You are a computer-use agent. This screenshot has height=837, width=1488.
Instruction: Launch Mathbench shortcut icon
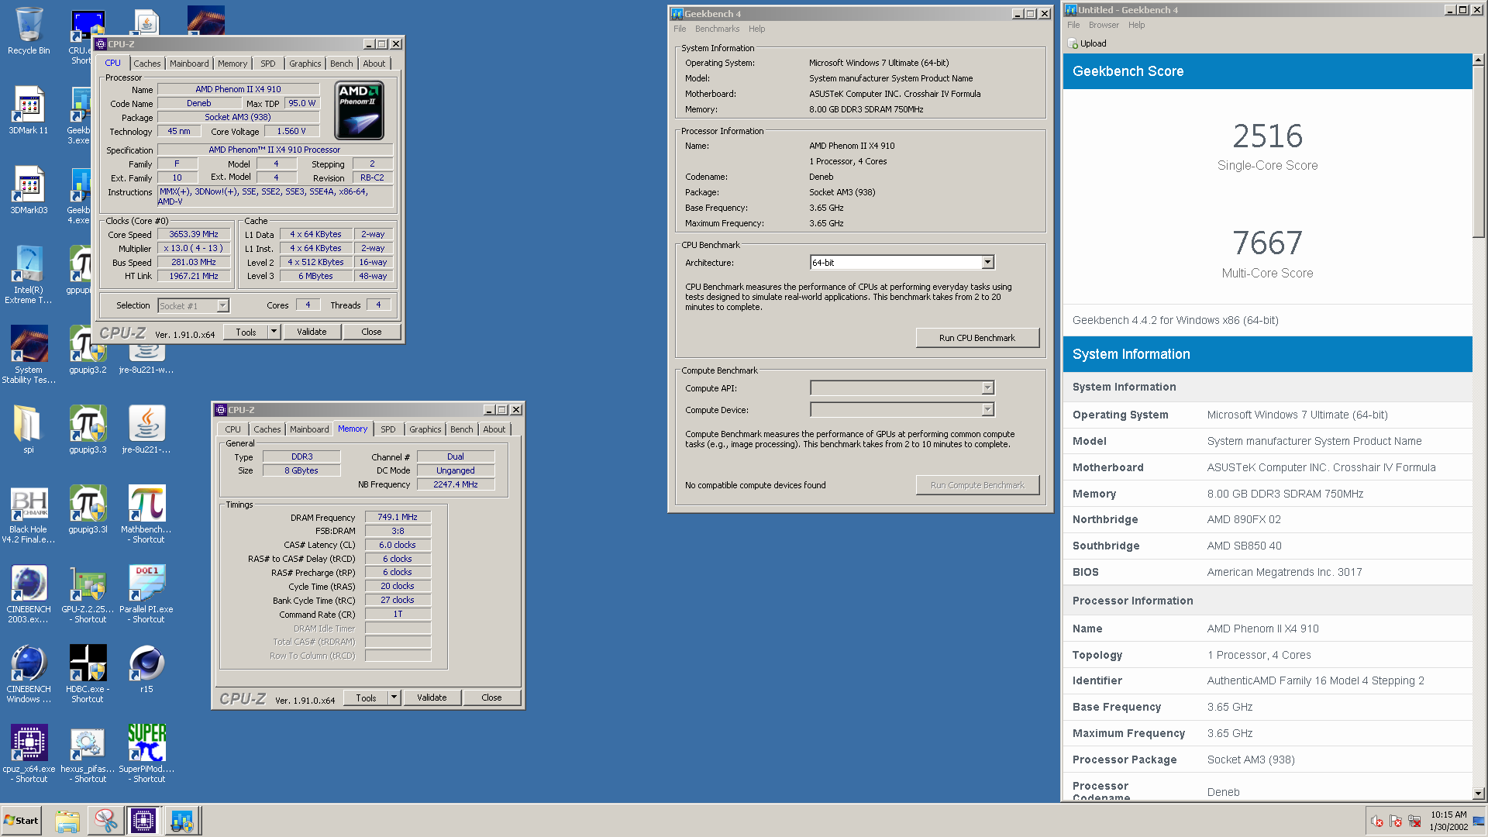146,514
